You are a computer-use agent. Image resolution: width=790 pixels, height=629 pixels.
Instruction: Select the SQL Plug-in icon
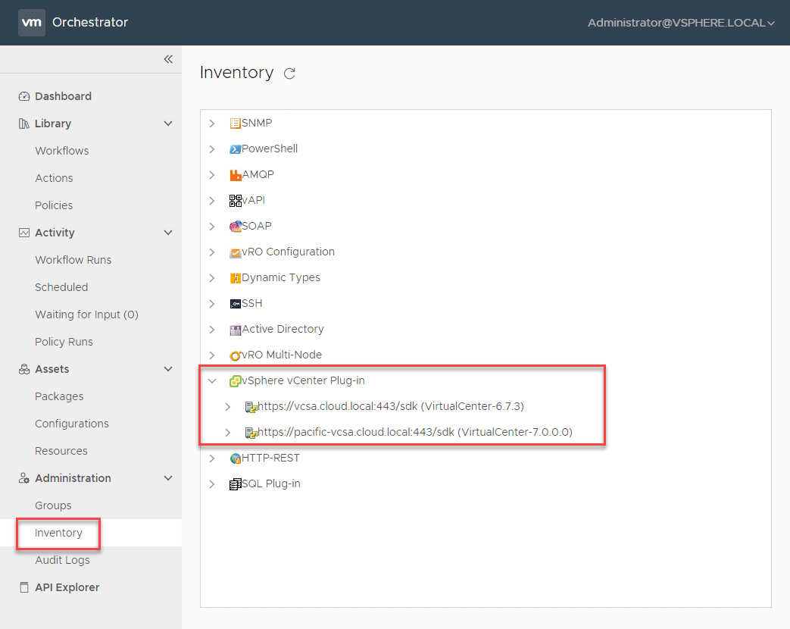235,483
